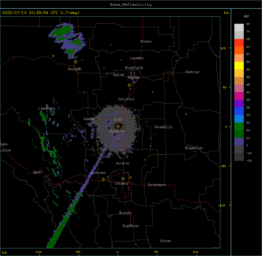Select the Okotoks label

[125, 213]
